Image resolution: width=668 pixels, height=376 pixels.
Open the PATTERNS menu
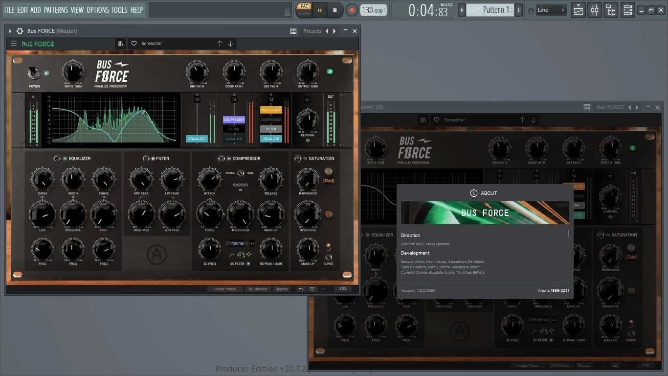(x=56, y=10)
